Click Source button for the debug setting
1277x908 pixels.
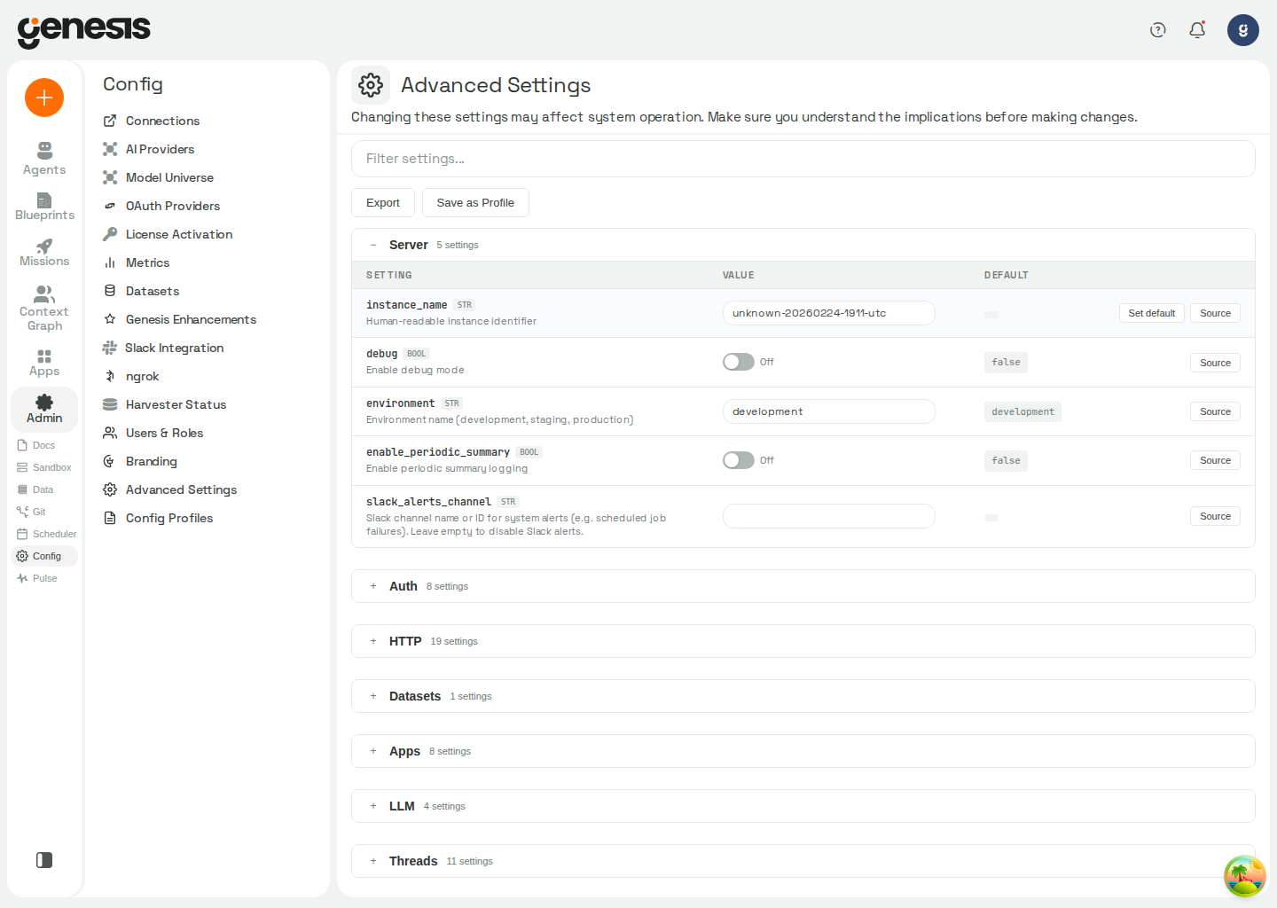tap(1215, 363)
